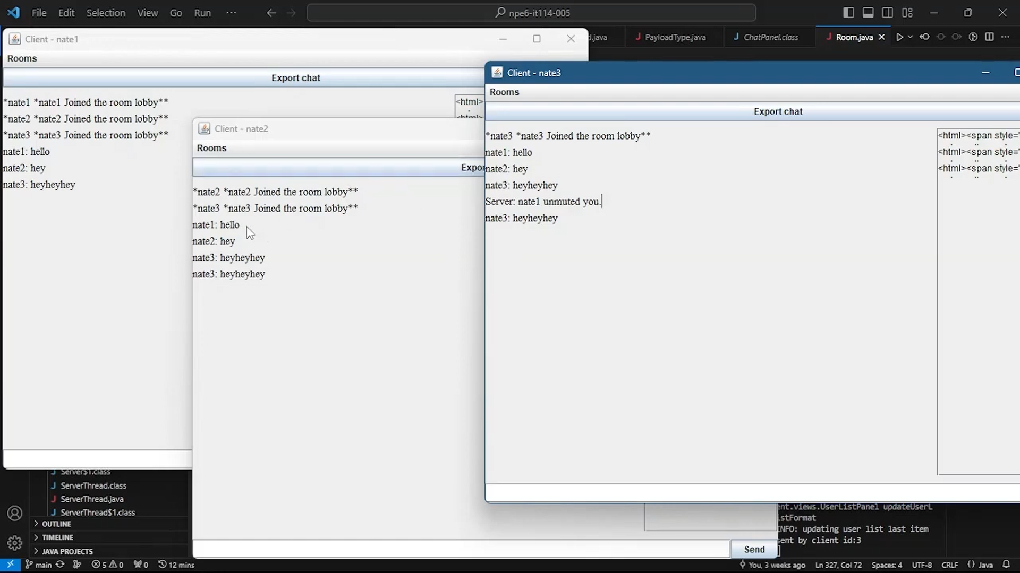Expand the TIMELINE section
Image resolution: width=1020 pixels, height=573 pixels.
pos(57,537)
